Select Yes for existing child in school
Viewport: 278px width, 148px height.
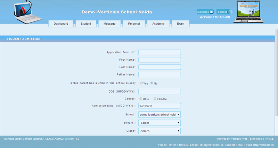click(x=141, y=83)
